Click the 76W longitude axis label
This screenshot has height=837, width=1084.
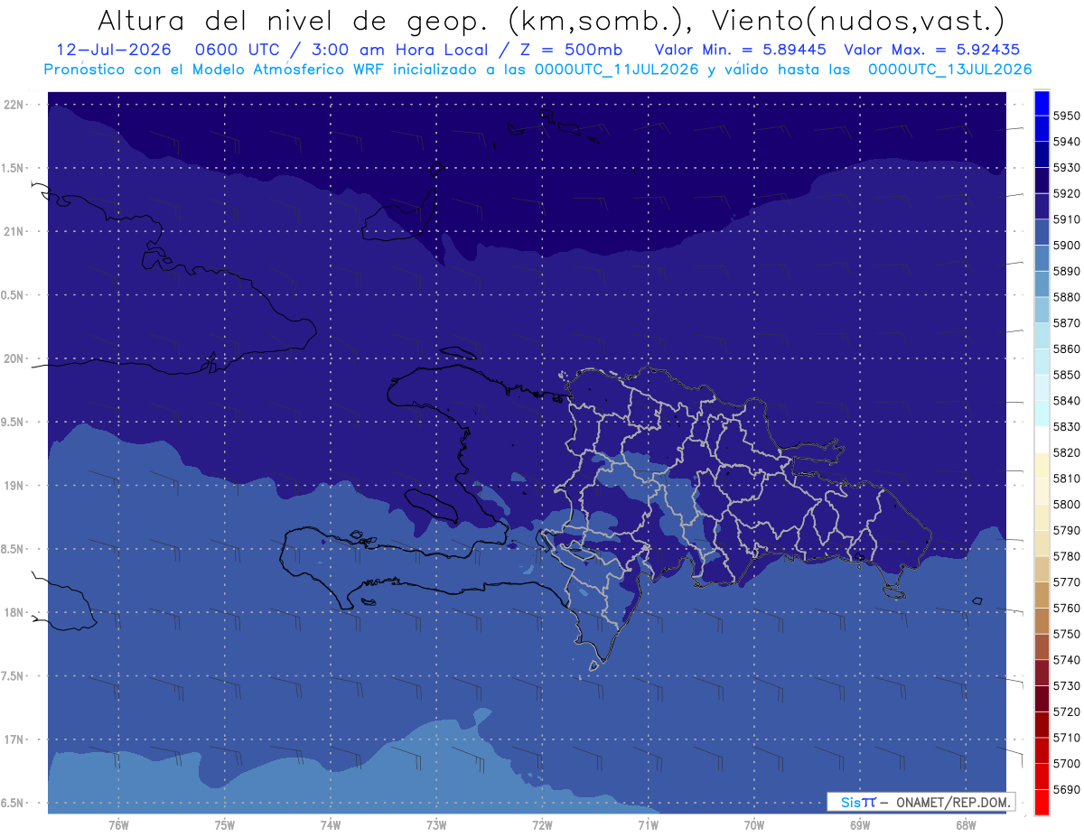[x=118, y=824]
